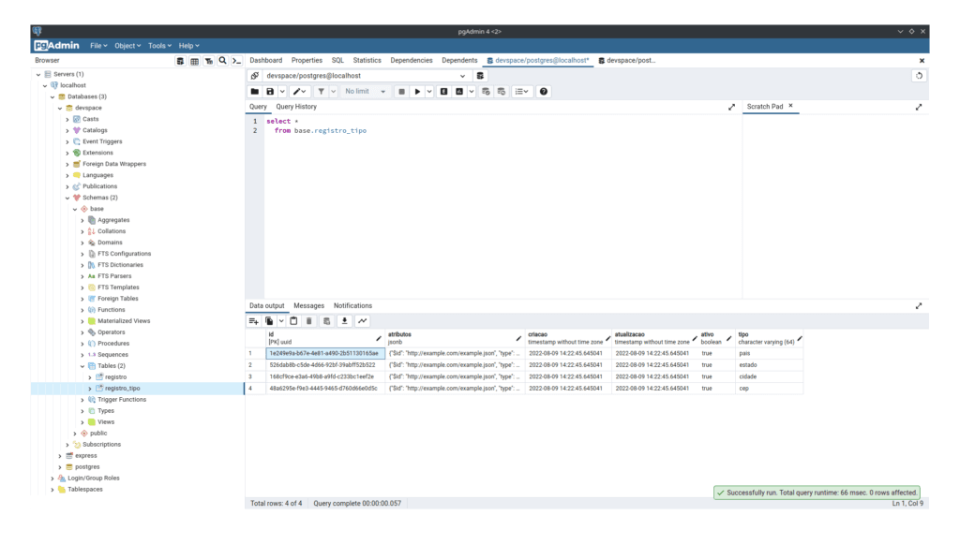Click the View Data grid icon in Browser header

194,61
